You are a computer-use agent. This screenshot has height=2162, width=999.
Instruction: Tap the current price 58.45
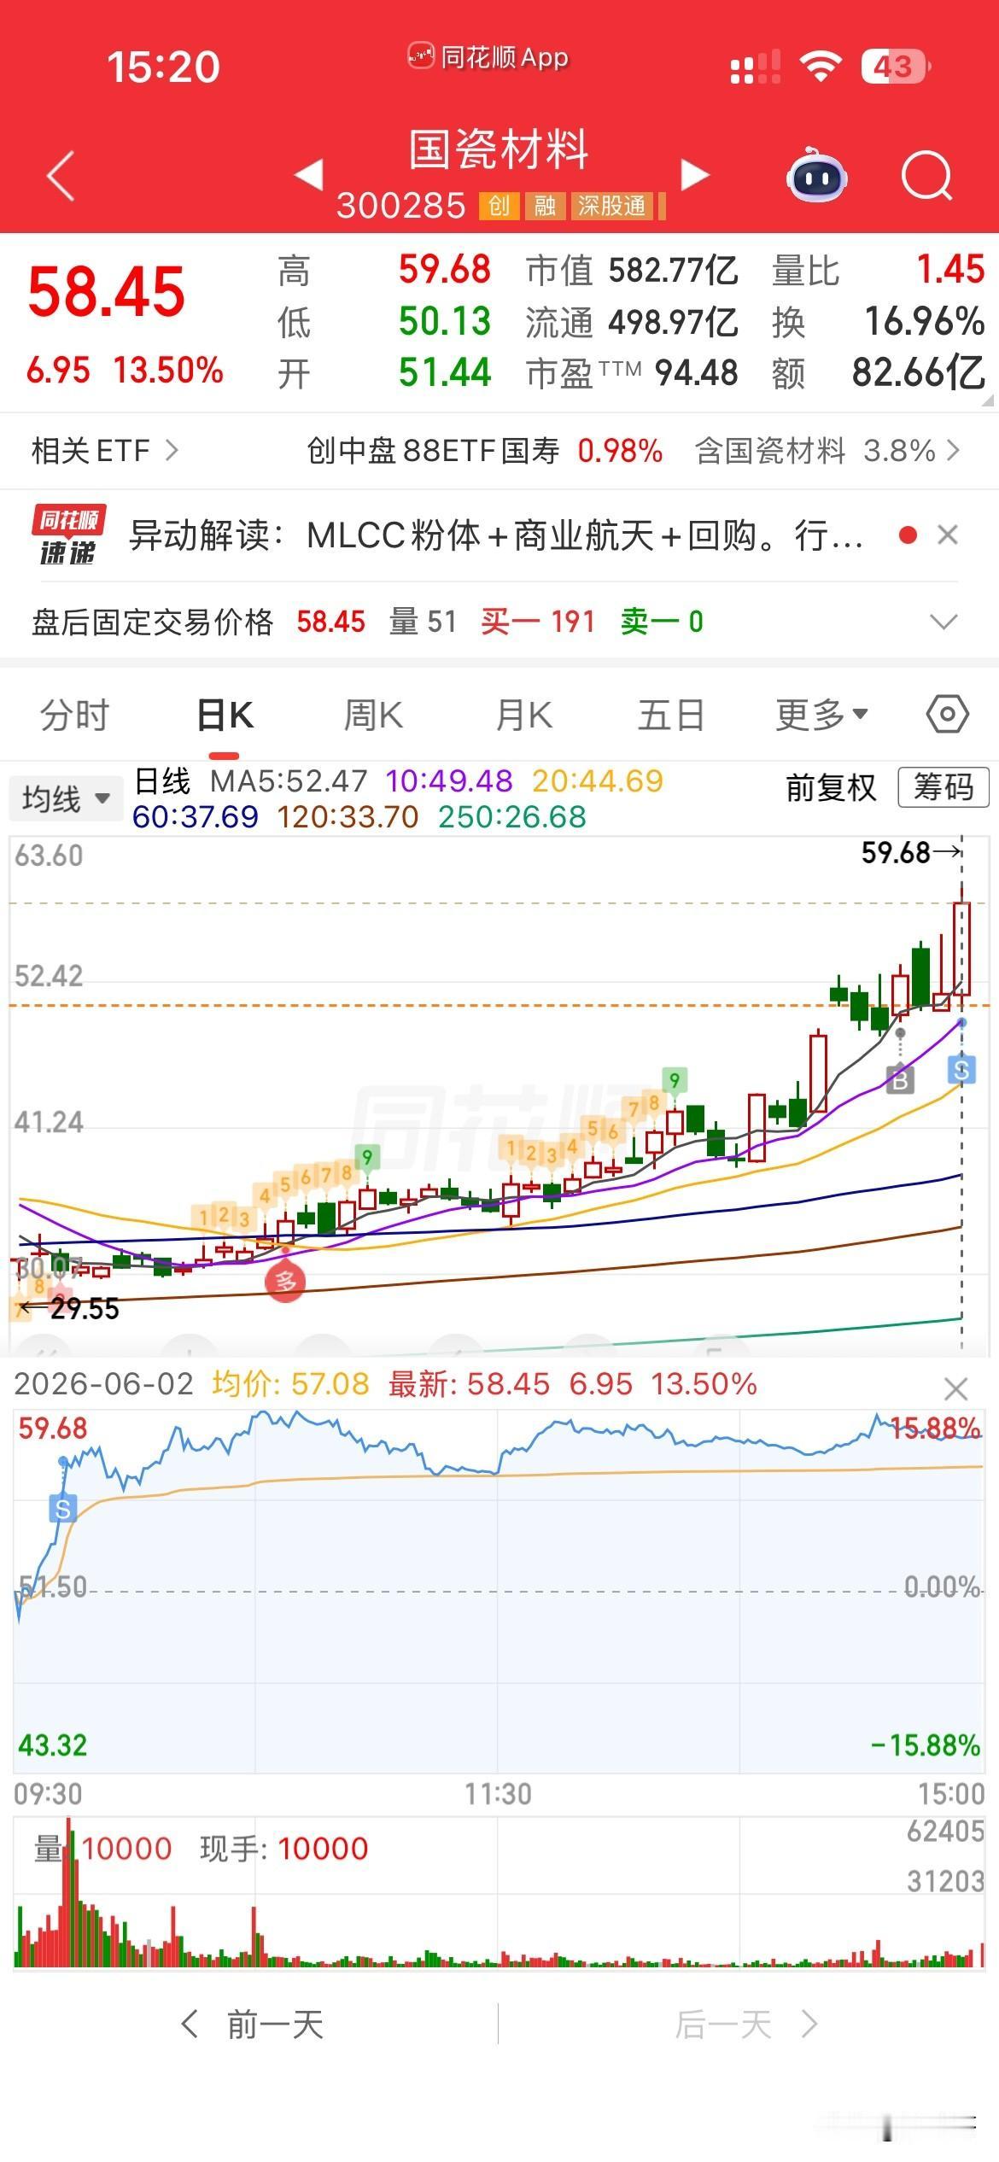(x=107, y=292)
